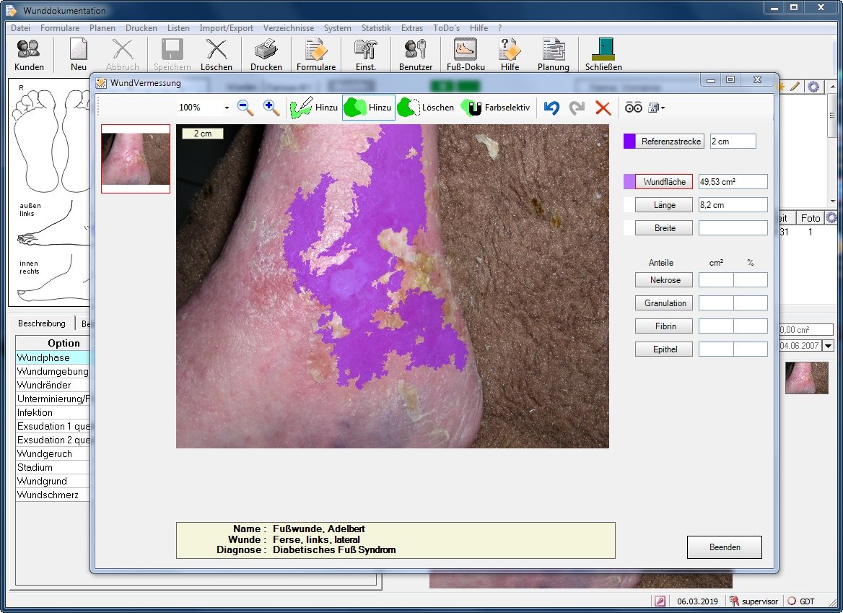Zoom in with the plus magnifier
843x613 pixels.
[271, 108]
